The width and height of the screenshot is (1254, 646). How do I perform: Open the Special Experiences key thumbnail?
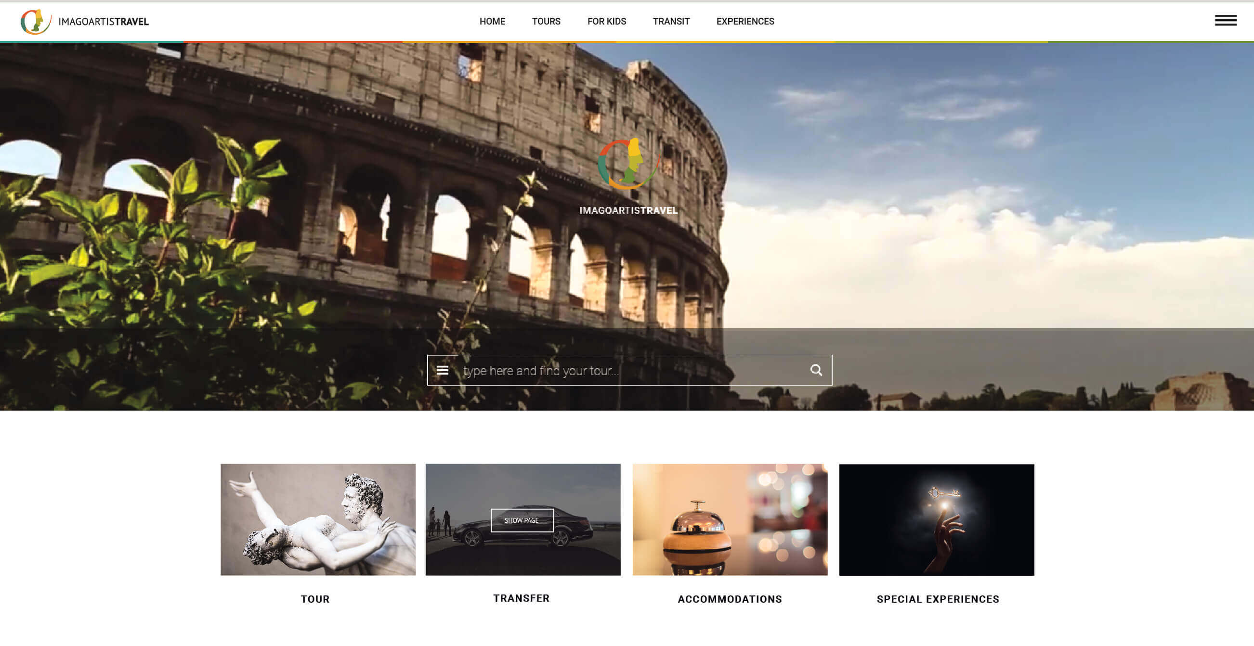click(x=936, y=519)
